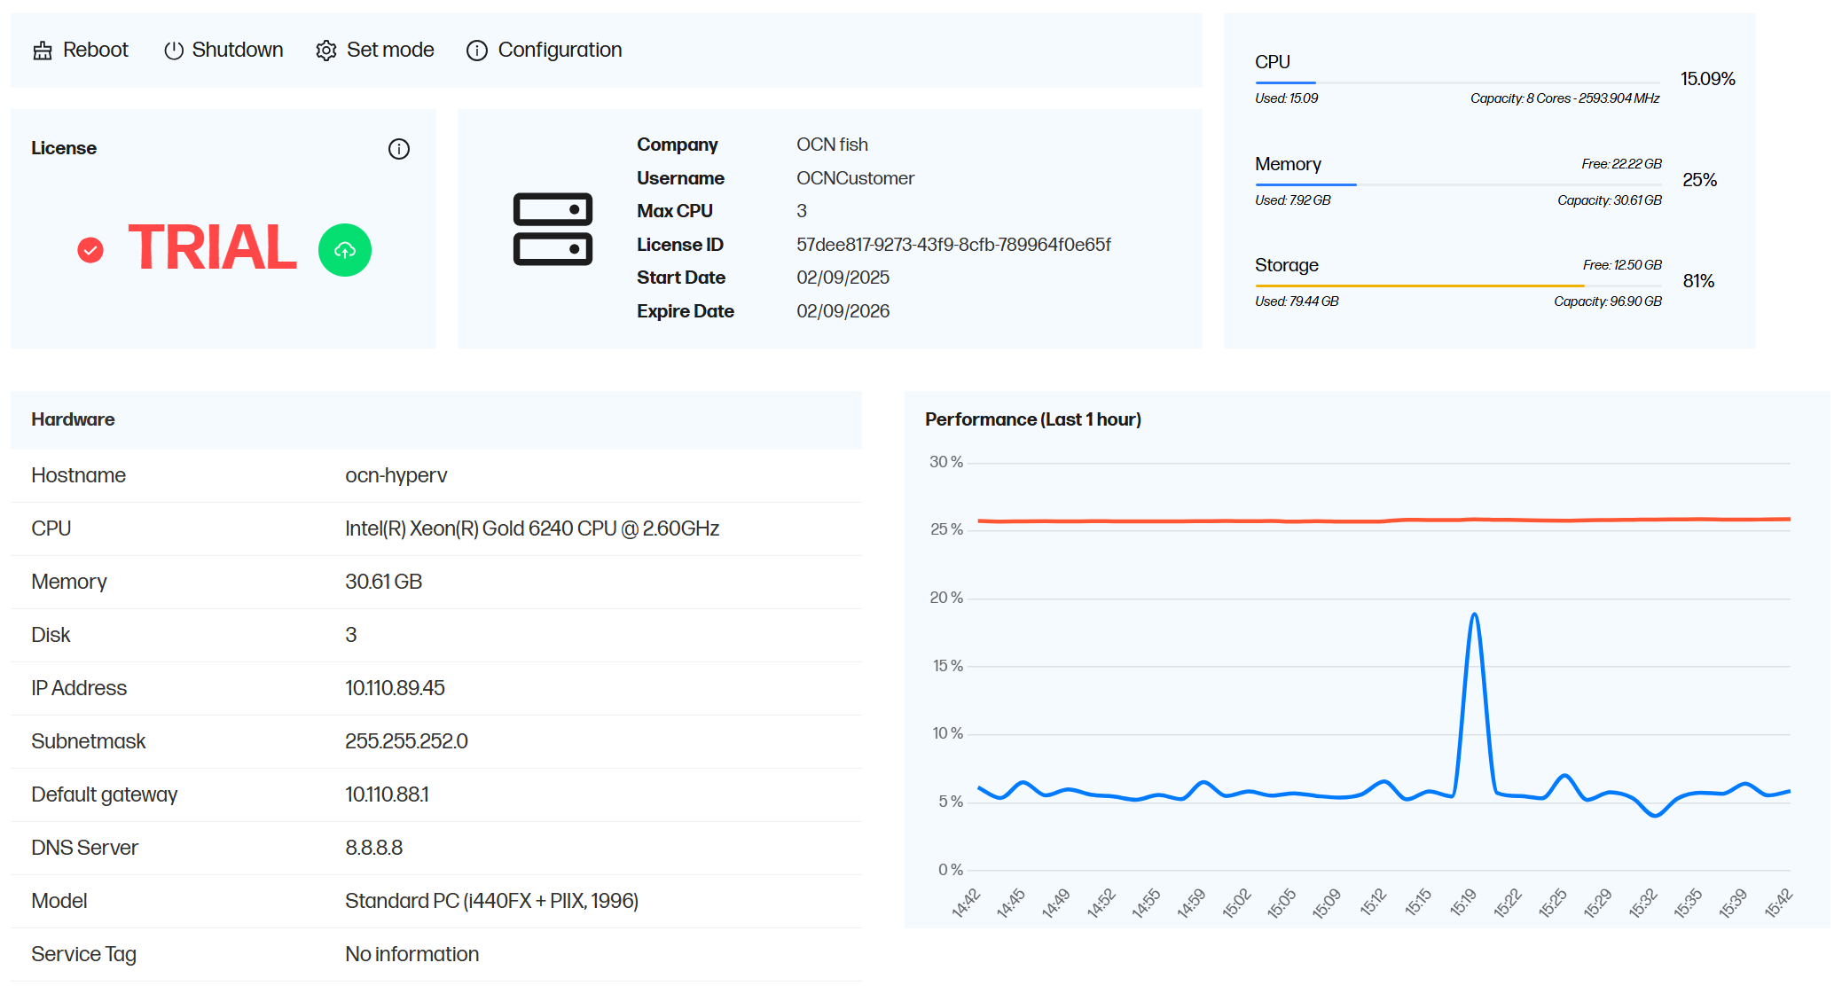Image resolution: width=1842 pixels, height=994 pixels.
Task: Click the Configuration info icon
Action: coord(477,51)
